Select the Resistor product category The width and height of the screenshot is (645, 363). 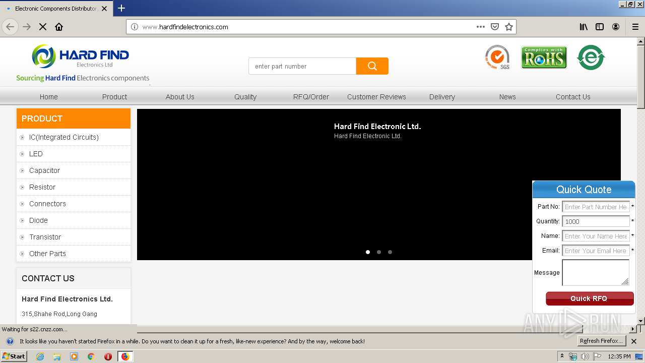[42, 187]
